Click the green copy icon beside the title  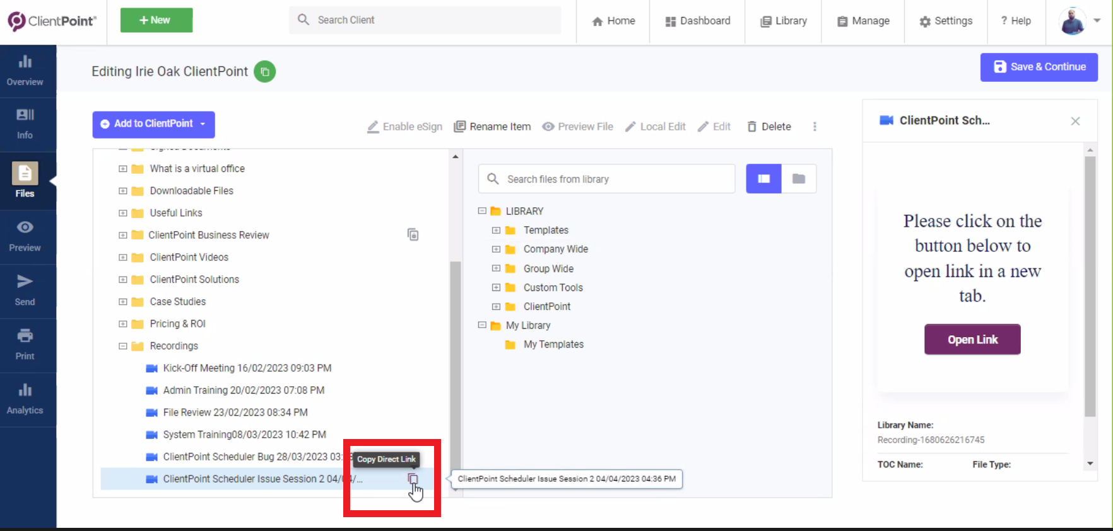pyautogui.click(x=265, y=72)
